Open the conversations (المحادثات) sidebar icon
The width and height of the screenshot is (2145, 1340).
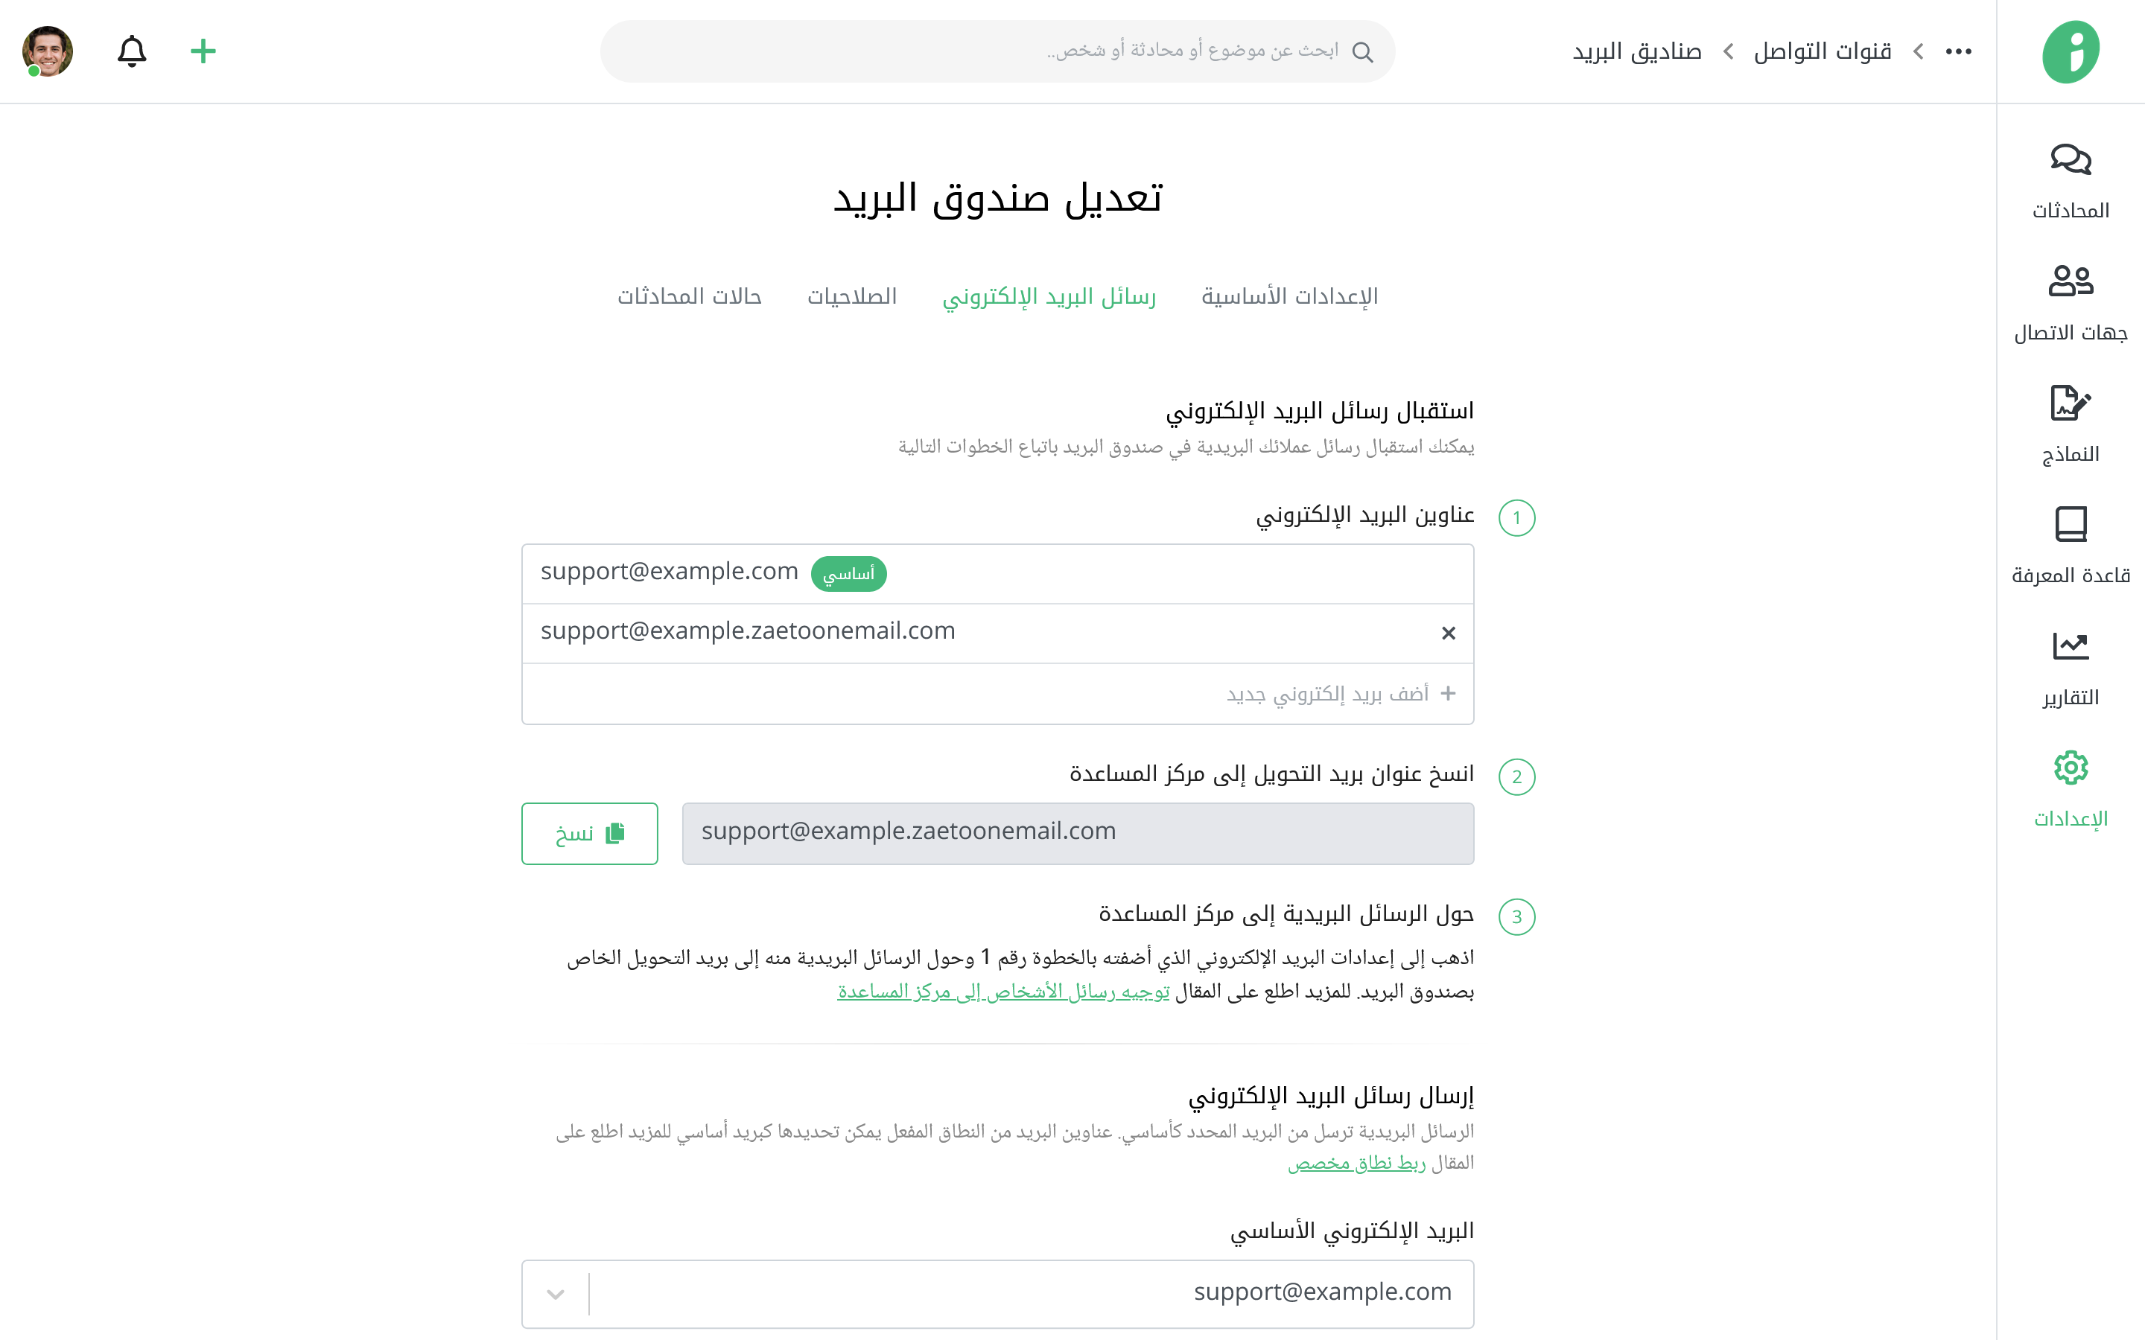2070,160
